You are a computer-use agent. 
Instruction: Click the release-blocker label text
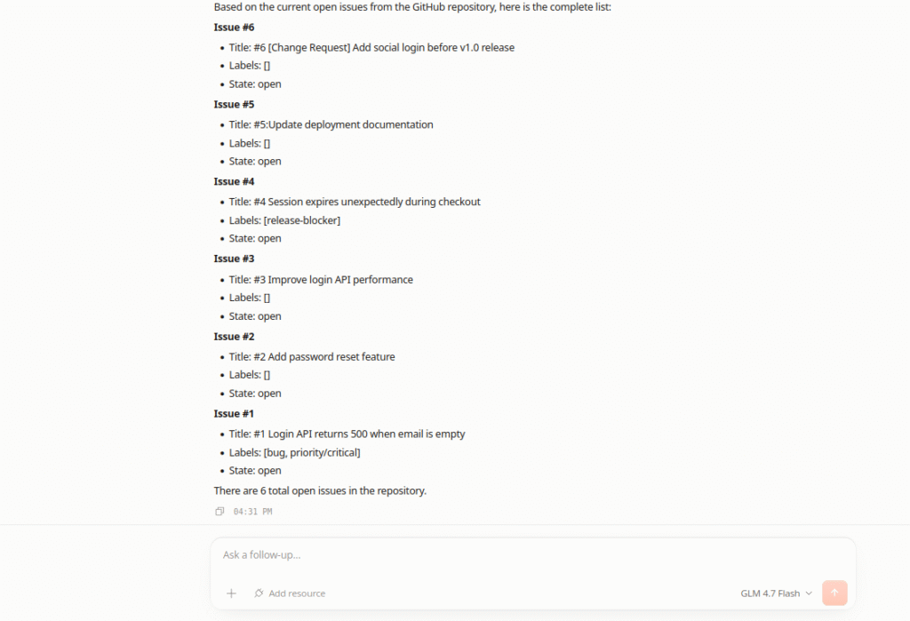tap(302, 220)
